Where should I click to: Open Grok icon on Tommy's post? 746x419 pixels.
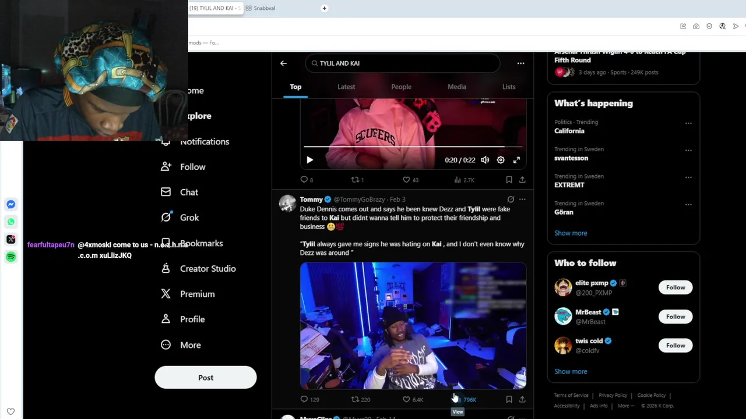pyautogui.click(x=511, y=199)
